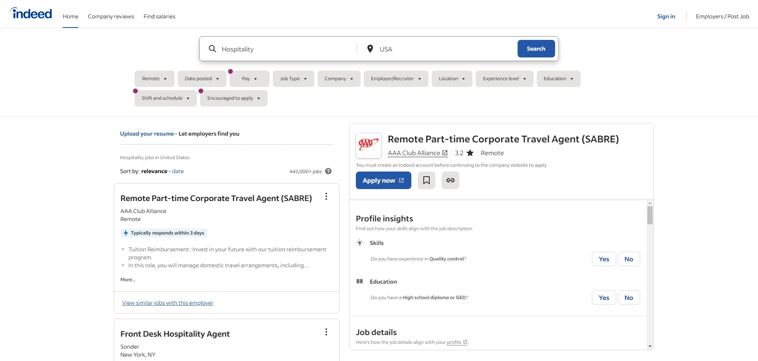The width and height of the screenshot is (758, 361).
Task: Click Upload your resume link
Action: pyautogui.click(x=147, y=134)
